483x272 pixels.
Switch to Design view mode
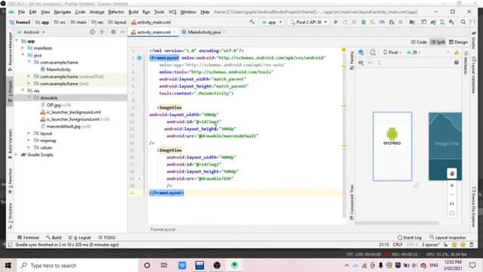(x=458, y=42)
